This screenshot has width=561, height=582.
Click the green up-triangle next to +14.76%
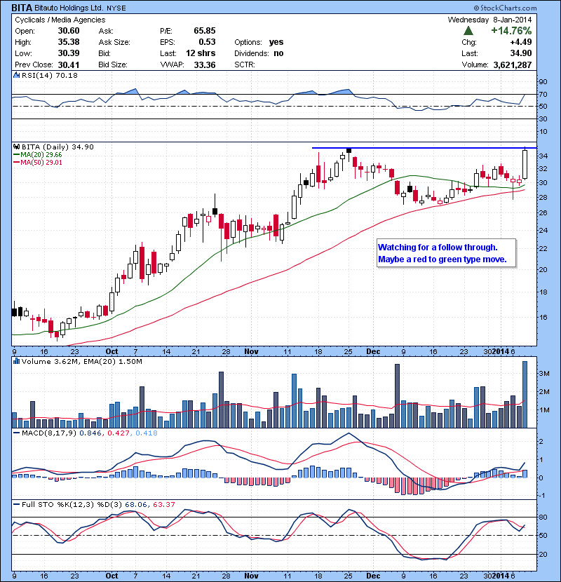coord(468,31)
